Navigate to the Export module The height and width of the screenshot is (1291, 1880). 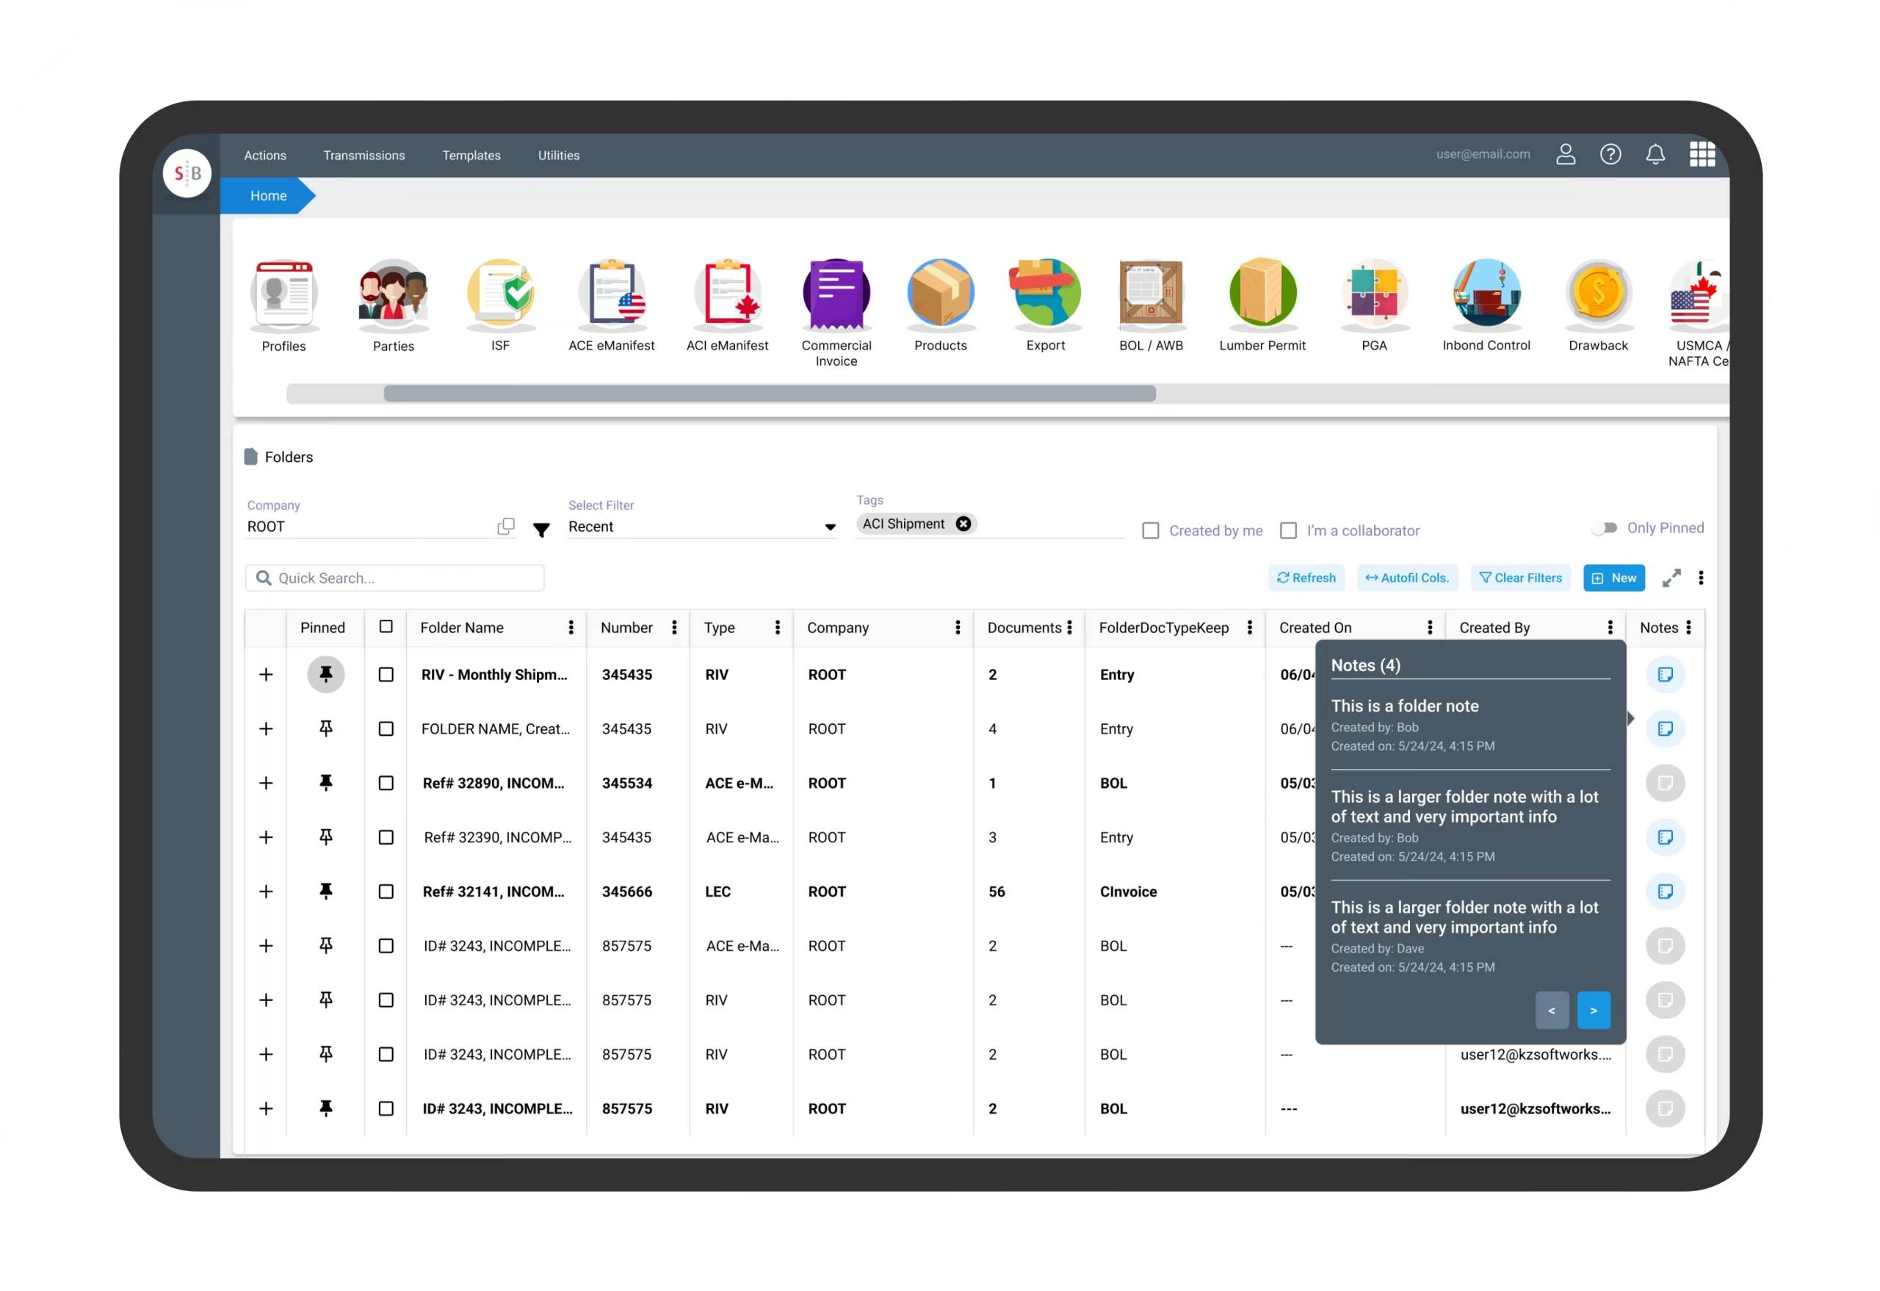[x=1044, y=305]
